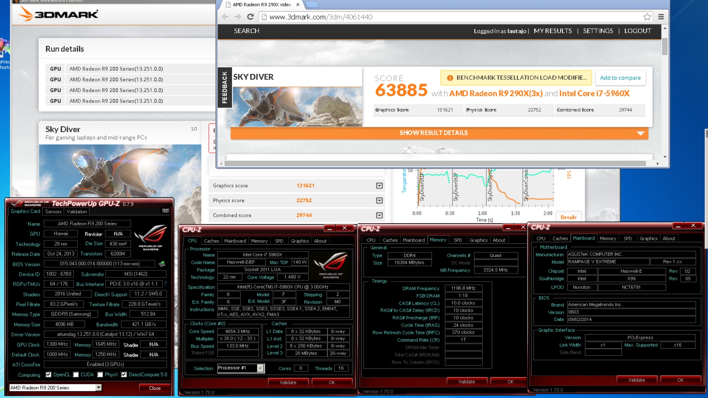708x398 pixels.
Task: Open MY RESULTS on 3dmark.com
Action: point(553,31)
